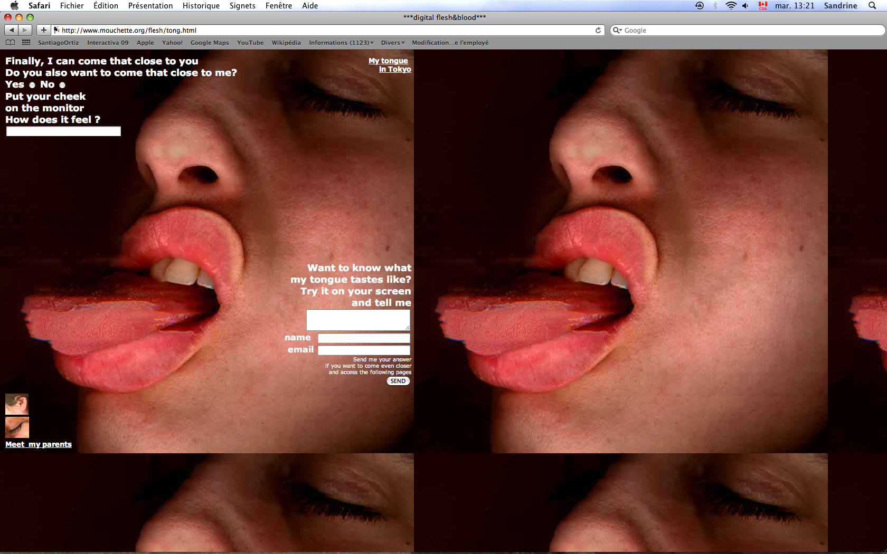The image size is (887, 554).
Task: Open the SantiagoOrtiz bookmark
Action: click(x=58, y=43)
